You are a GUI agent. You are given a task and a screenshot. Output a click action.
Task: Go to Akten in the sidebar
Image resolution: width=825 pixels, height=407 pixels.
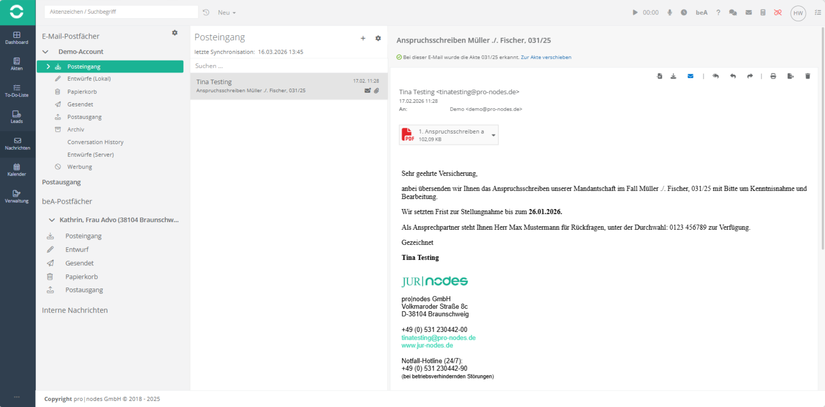17,64
